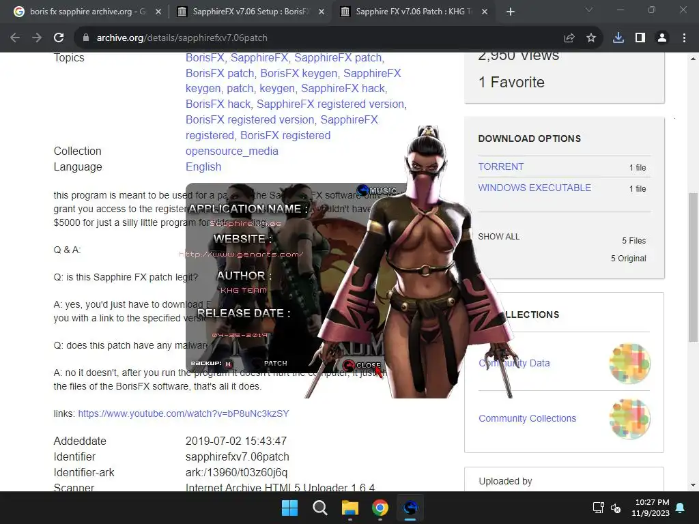Switch to SapphireFX v7.06 Setup tab
Screen dimensions: 699x524
click(250, 12)
